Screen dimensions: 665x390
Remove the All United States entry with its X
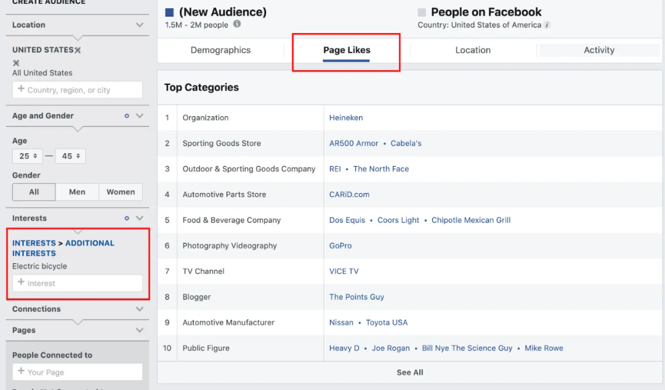click(x=16, y=63)
